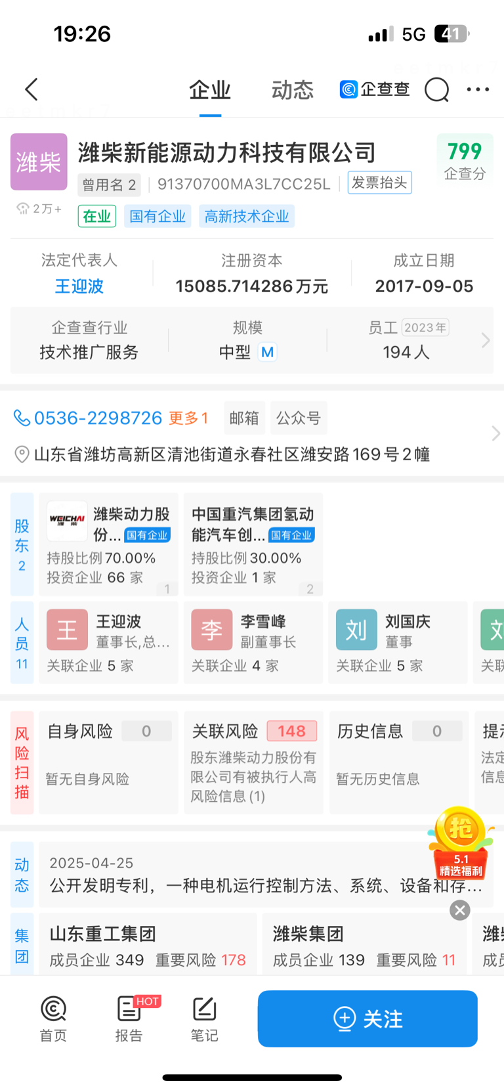Open the 股东 2 section label
The width and height of the screenshot is (504, 1092).
(x=22, y=544)
